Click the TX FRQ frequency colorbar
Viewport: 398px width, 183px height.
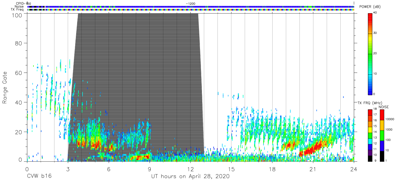[370, 135]
